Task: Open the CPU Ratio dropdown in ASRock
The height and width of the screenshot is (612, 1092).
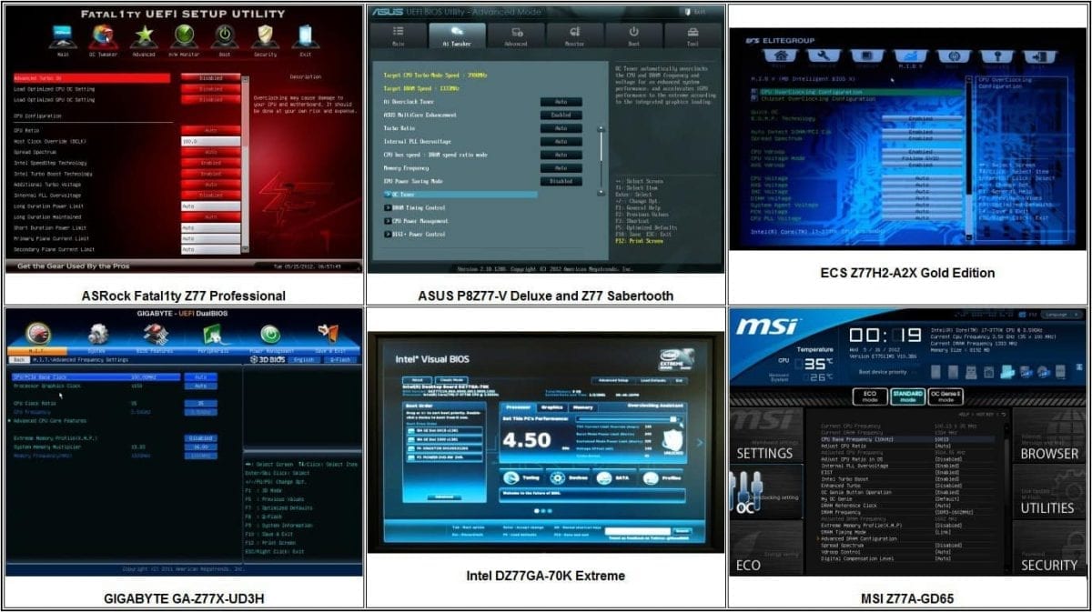Action: pyautogui.click(x=211, y=130)
